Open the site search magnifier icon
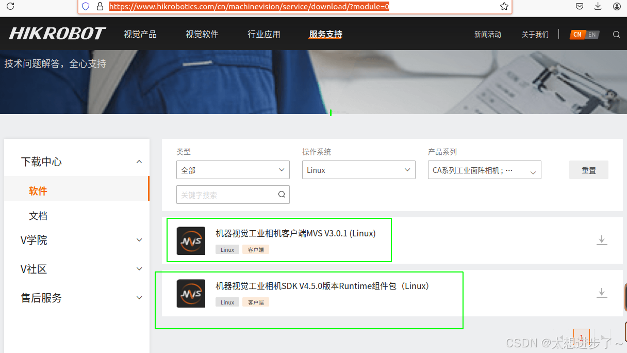 (616, 35)
